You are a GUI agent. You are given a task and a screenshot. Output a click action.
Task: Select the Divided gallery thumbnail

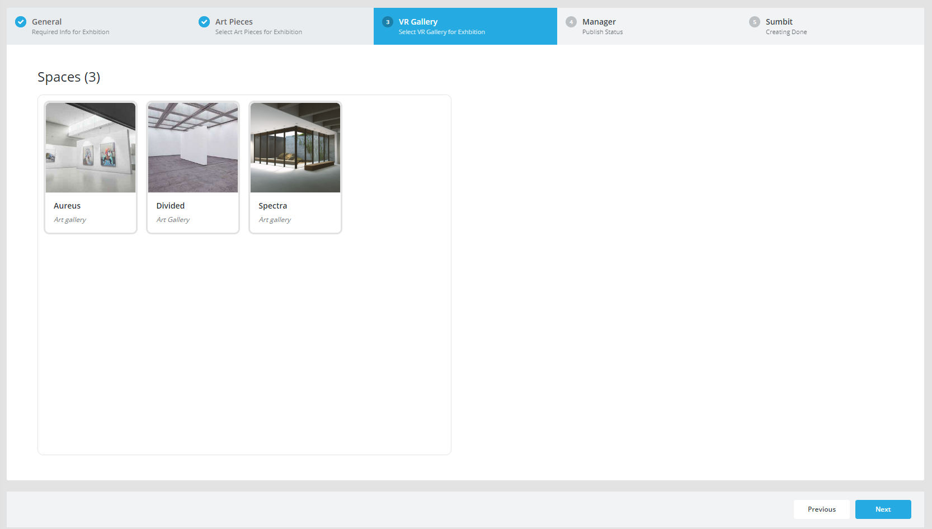193,148
